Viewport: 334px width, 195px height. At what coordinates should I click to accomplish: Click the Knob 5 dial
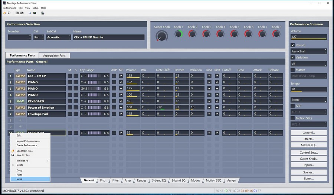(x=234, y=34)
